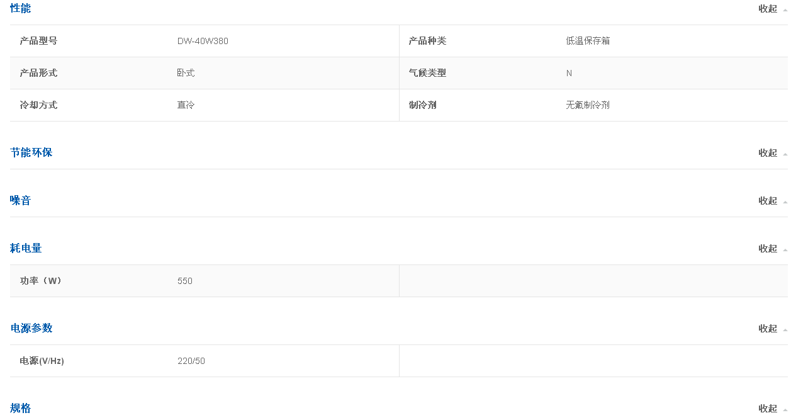Collapse the 噪音 section using 收起
The width and height of the screenshot is (808, 420).
tap(768, 201)
